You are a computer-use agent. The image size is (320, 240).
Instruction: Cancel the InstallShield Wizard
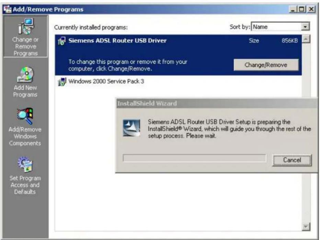292,160
